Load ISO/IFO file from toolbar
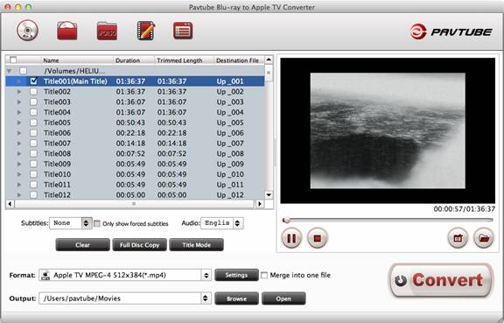This screenshot has width=504, height=323. tap(107, 31)
